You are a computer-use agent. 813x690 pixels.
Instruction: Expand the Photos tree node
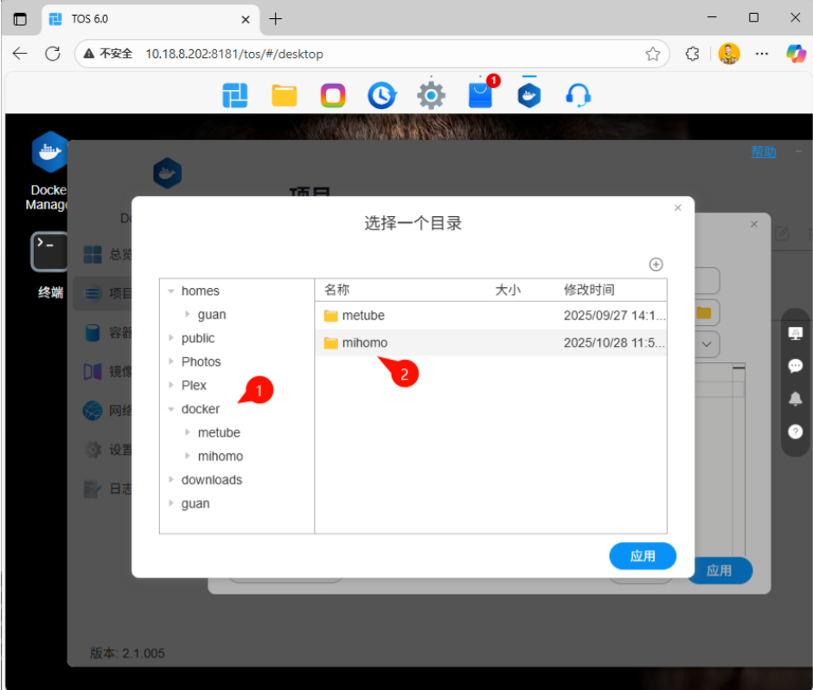(171, 361)
